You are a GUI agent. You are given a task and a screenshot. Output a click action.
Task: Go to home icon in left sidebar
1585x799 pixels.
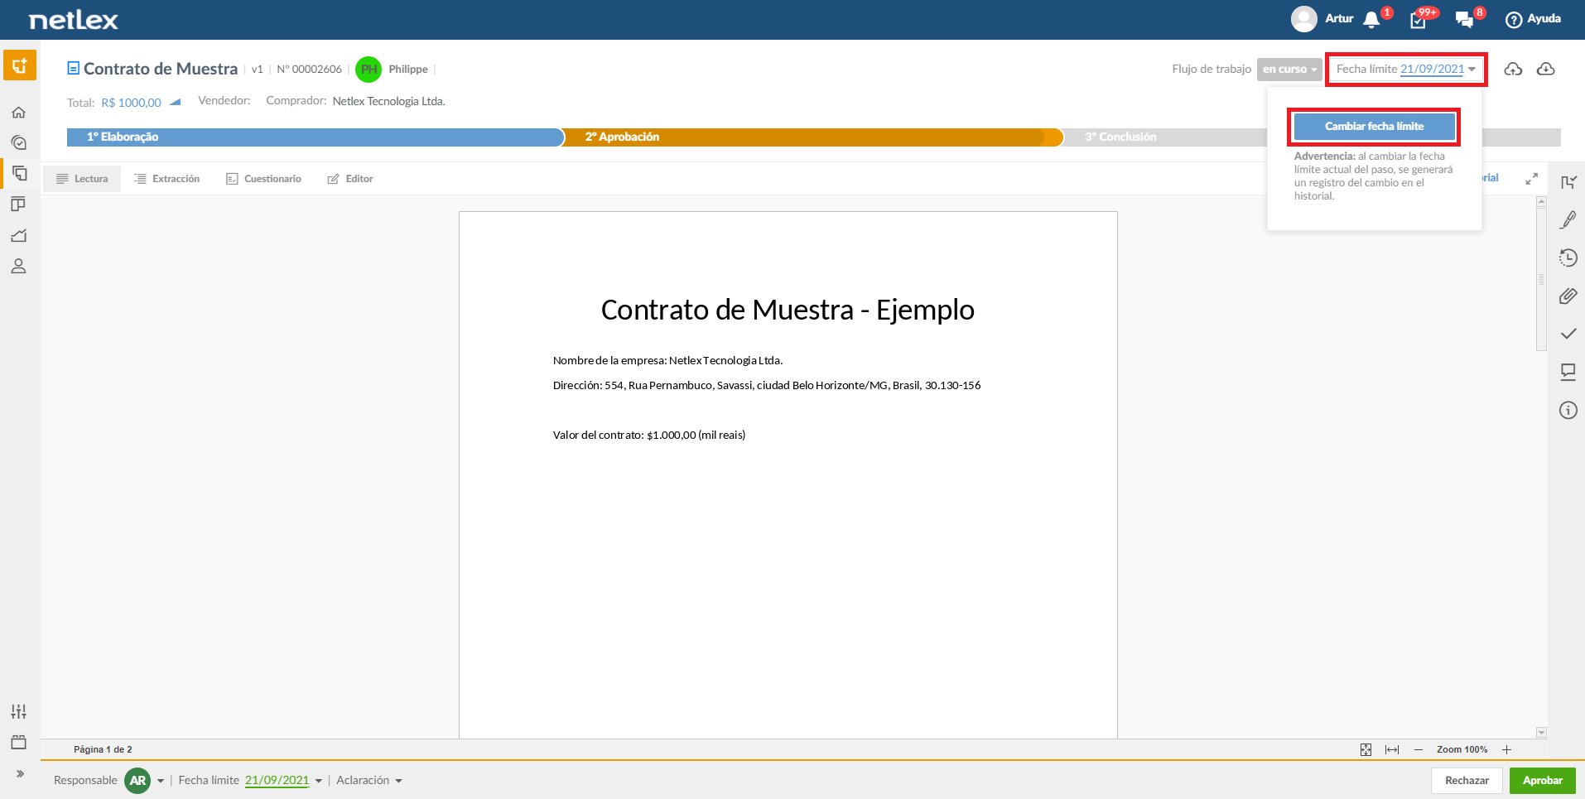click(x=18, y=112)
